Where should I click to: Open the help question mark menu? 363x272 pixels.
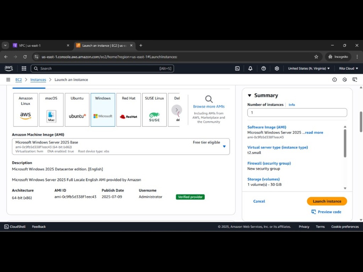click(263, 68)
